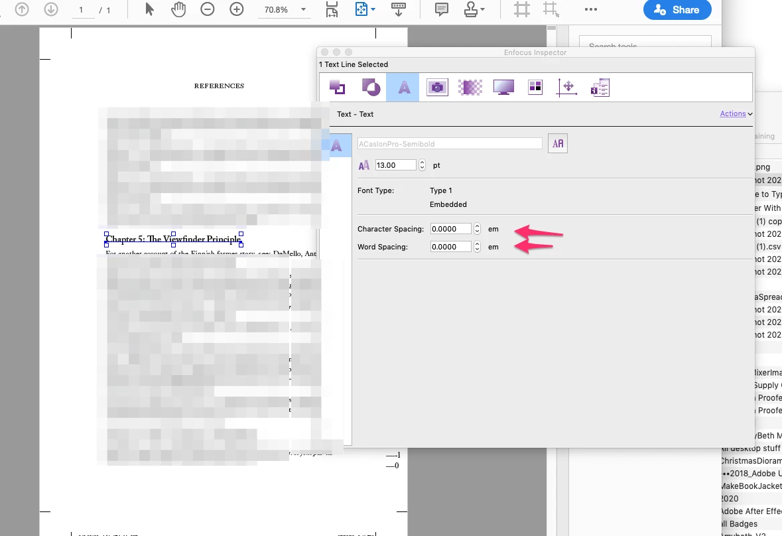Screen dimensions: 782x536
Task: Click the Word Spacing value field
Action: coord(451,247)
